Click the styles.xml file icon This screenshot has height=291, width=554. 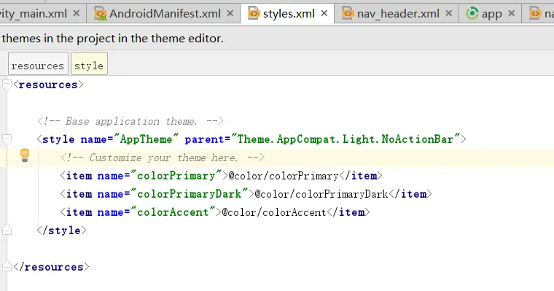pyautogui.click(x=254, y=13)
